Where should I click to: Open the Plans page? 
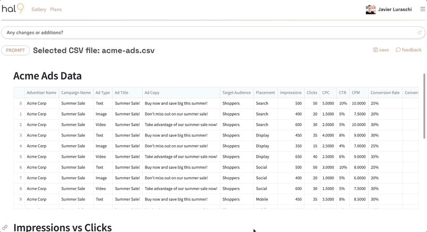coord(56,10)
